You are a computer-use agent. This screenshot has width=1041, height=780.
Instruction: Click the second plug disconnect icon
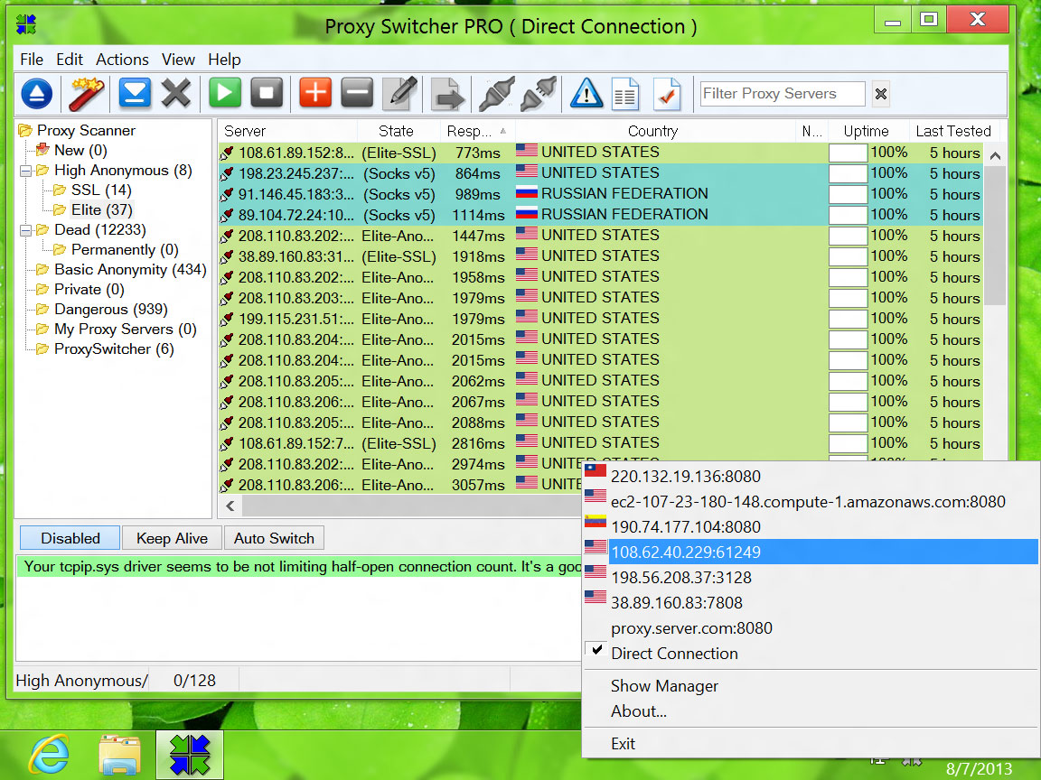(x=538, y=94)
